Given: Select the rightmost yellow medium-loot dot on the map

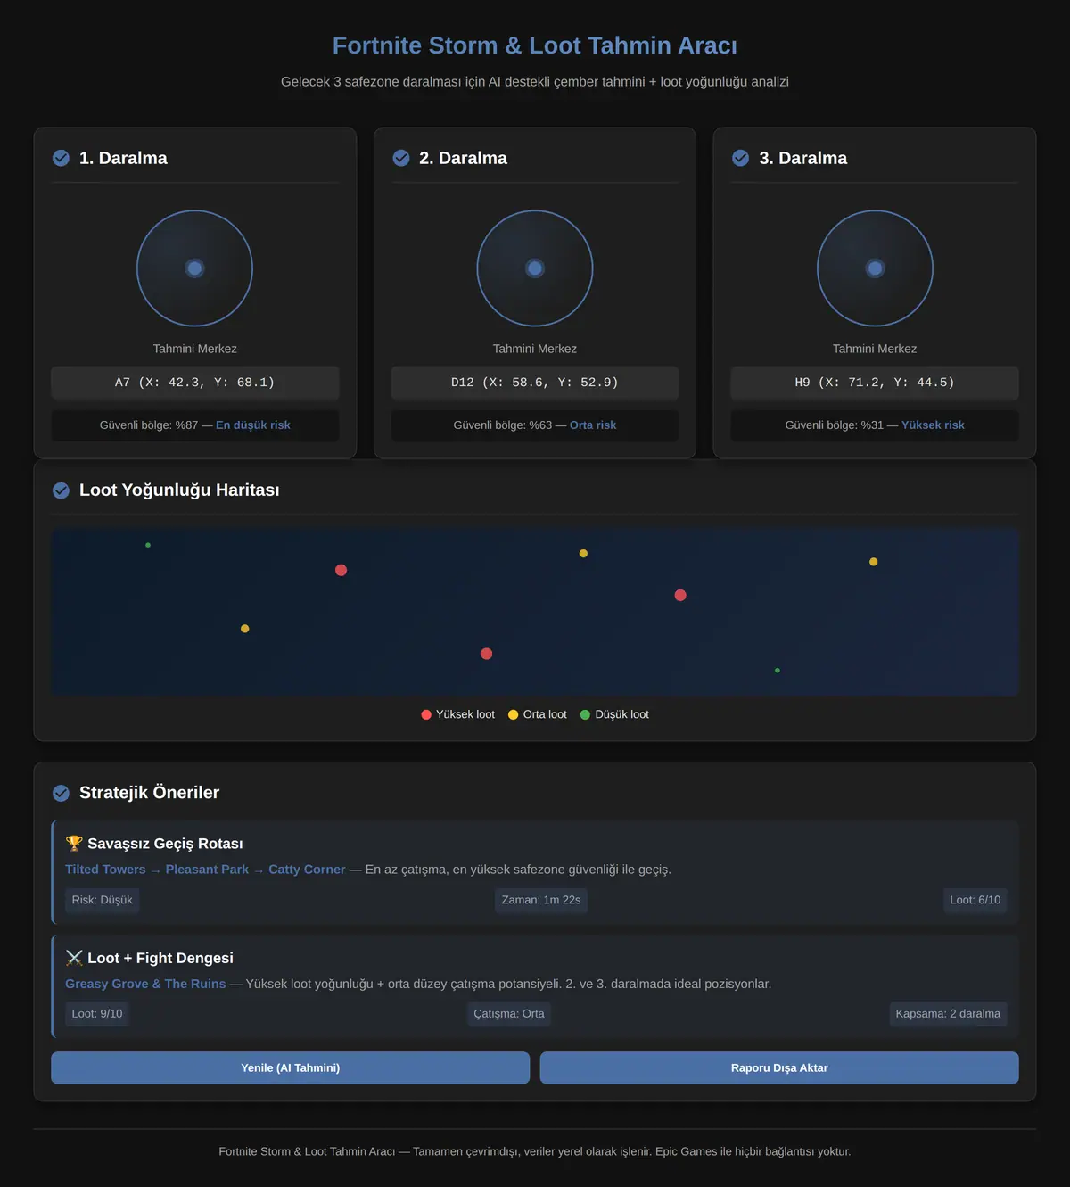Looking at the screenshot, I should (x=873, y=562).
